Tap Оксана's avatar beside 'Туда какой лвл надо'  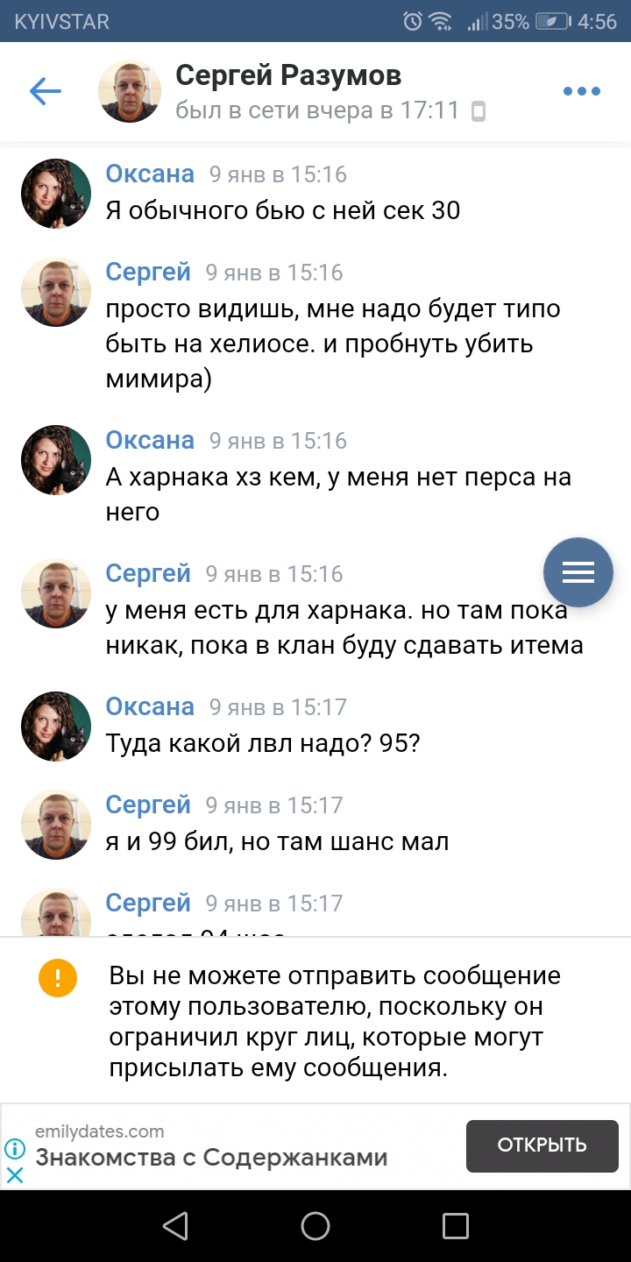coord(56,727)
